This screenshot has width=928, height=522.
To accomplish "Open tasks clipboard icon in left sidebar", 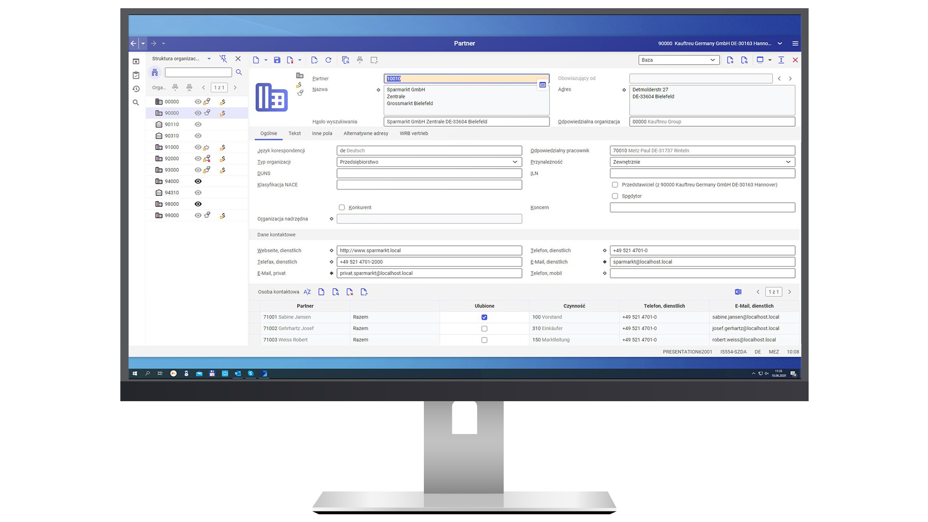I will 136,75.
